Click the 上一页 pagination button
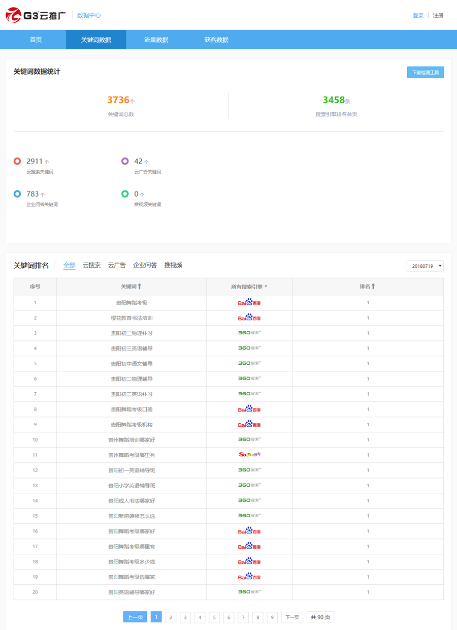The height and width of the screenshot is (630, 457). pos(135,617)
